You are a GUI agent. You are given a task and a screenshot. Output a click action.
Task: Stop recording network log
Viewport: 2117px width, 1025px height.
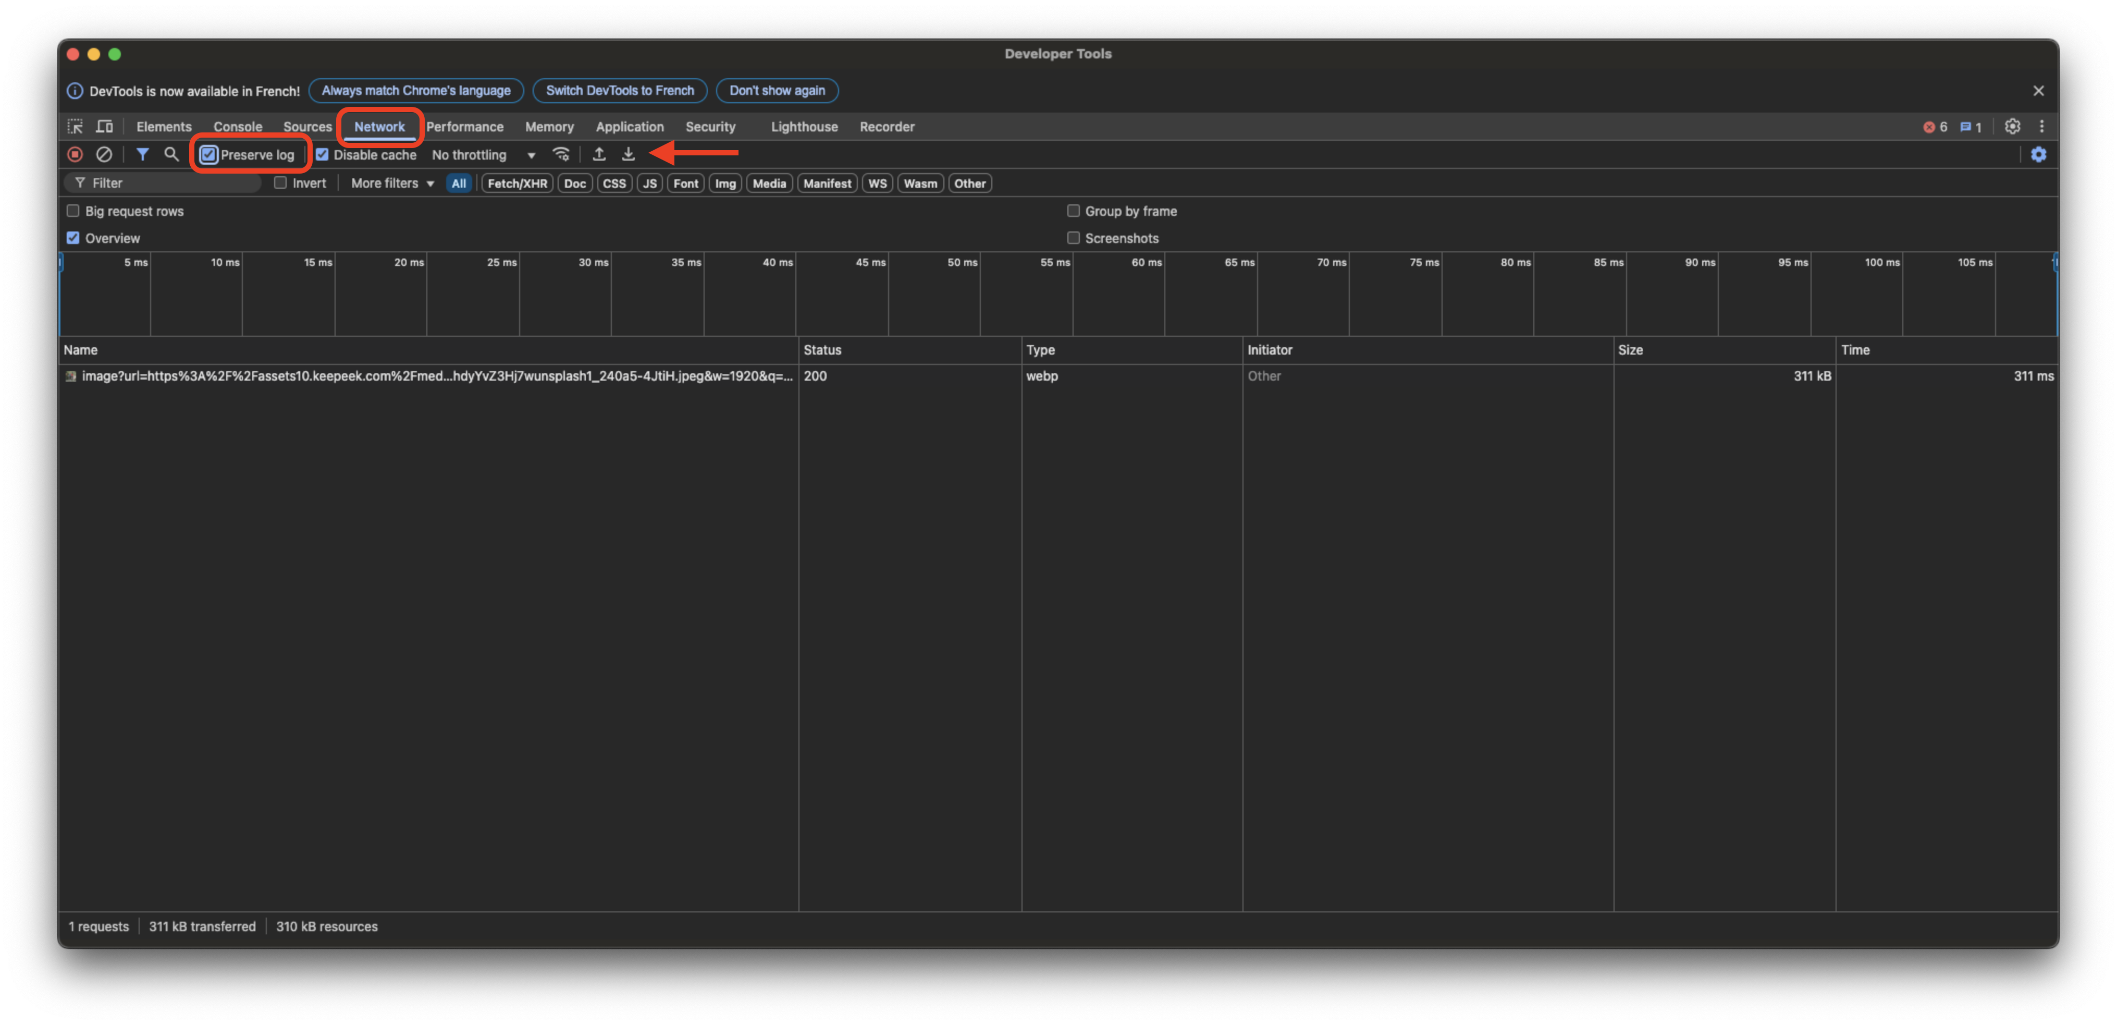(x=75, y=154)
